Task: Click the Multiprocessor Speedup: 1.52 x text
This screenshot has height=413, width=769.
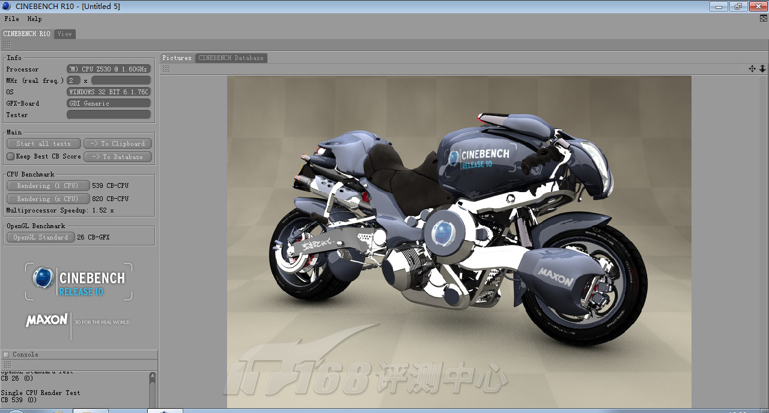Action: tap(60, 211)
